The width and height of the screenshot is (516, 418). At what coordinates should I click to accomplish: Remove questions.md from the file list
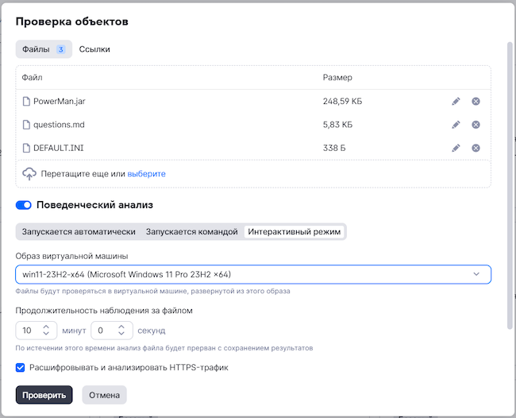tap(476, 125)
